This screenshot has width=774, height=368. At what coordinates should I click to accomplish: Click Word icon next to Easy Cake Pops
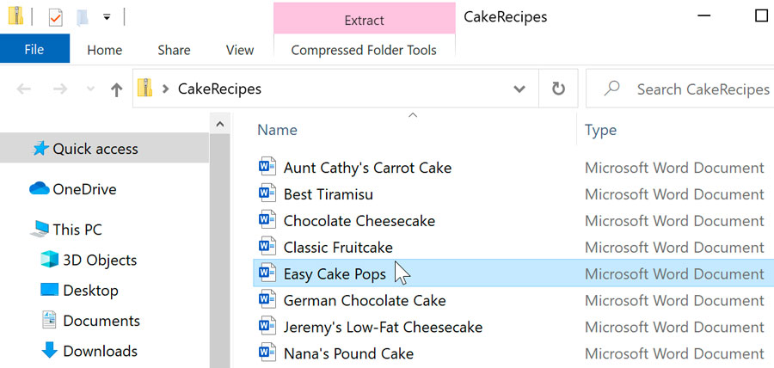pos(267,273)
